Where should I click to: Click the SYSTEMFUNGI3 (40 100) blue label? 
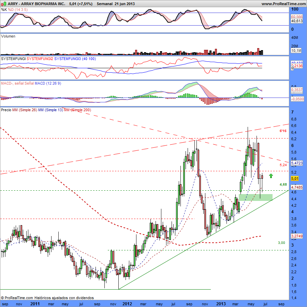pos(75,59)
